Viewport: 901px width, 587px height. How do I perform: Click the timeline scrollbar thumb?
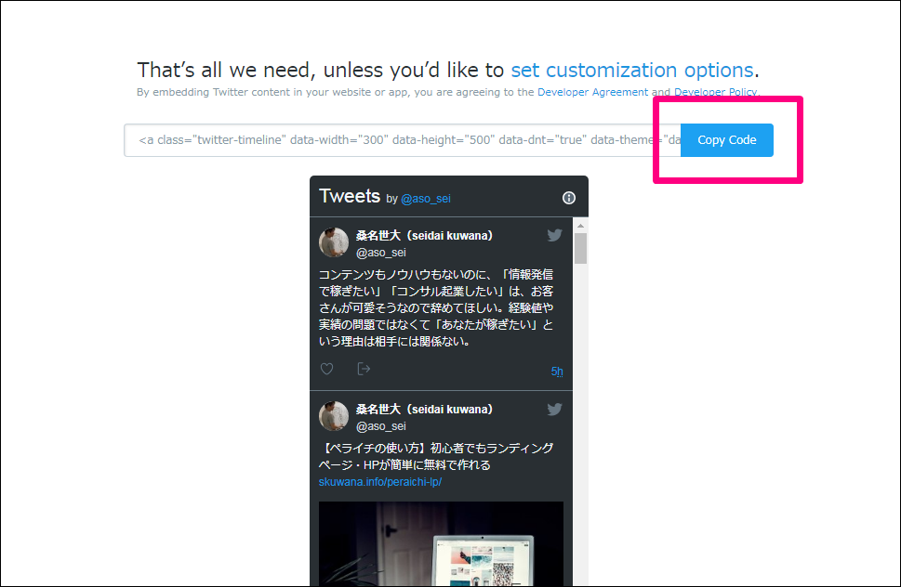(x=580, y=248)
